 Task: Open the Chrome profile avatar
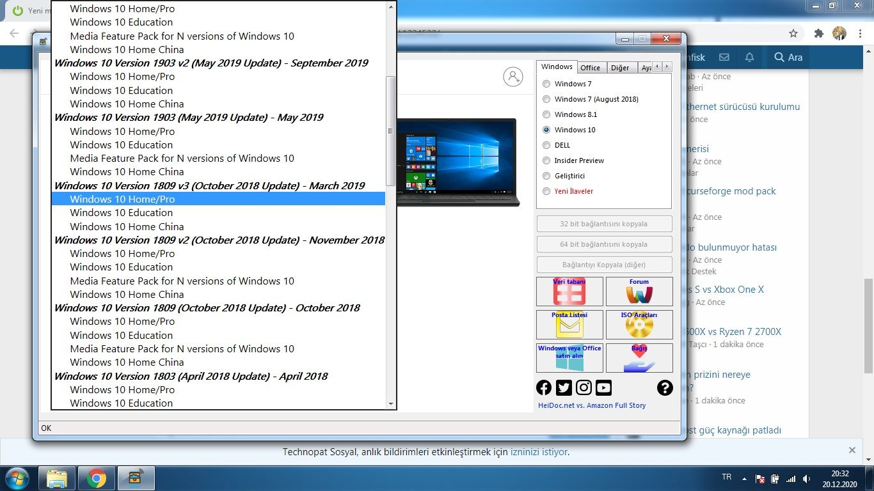tap(839, 33)
